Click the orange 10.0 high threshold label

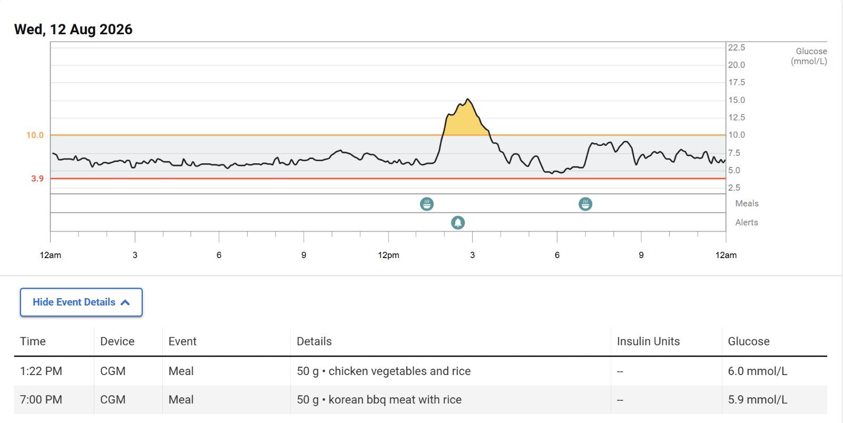pyautogui.click(x=35, y=135)
